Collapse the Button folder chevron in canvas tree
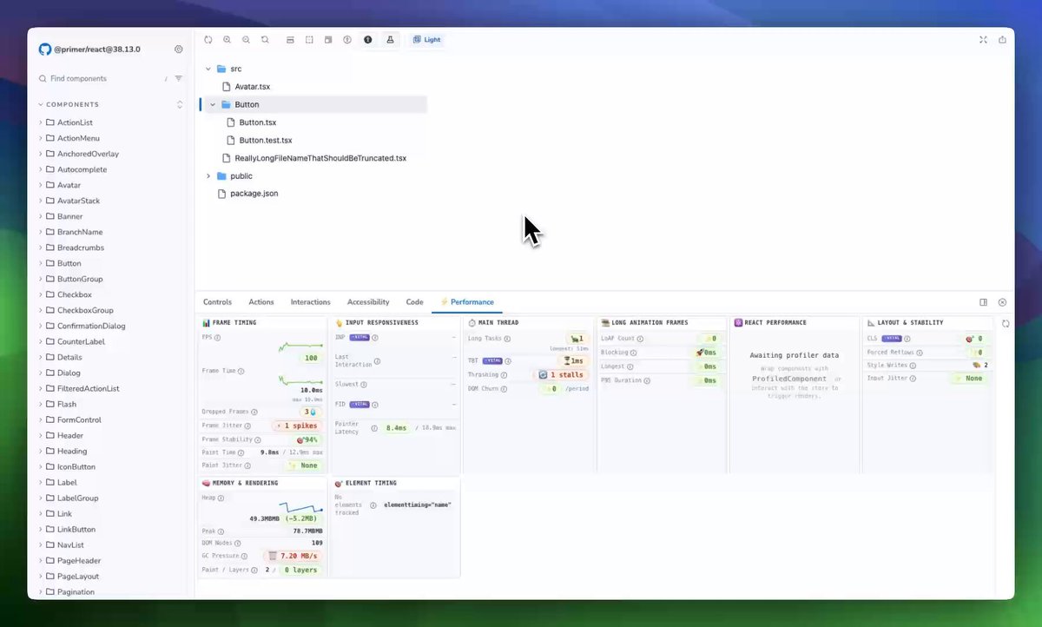Viewport: 1042px width, 627px height. 213,104
